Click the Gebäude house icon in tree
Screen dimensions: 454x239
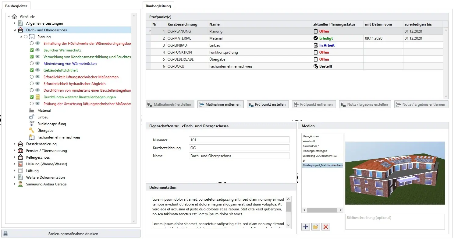[x=14, y=17]
